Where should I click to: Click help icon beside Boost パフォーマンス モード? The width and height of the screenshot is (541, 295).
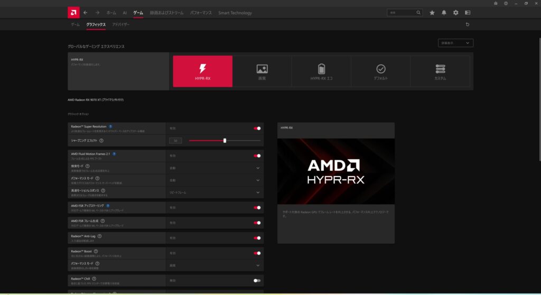(x=97, y=263)
